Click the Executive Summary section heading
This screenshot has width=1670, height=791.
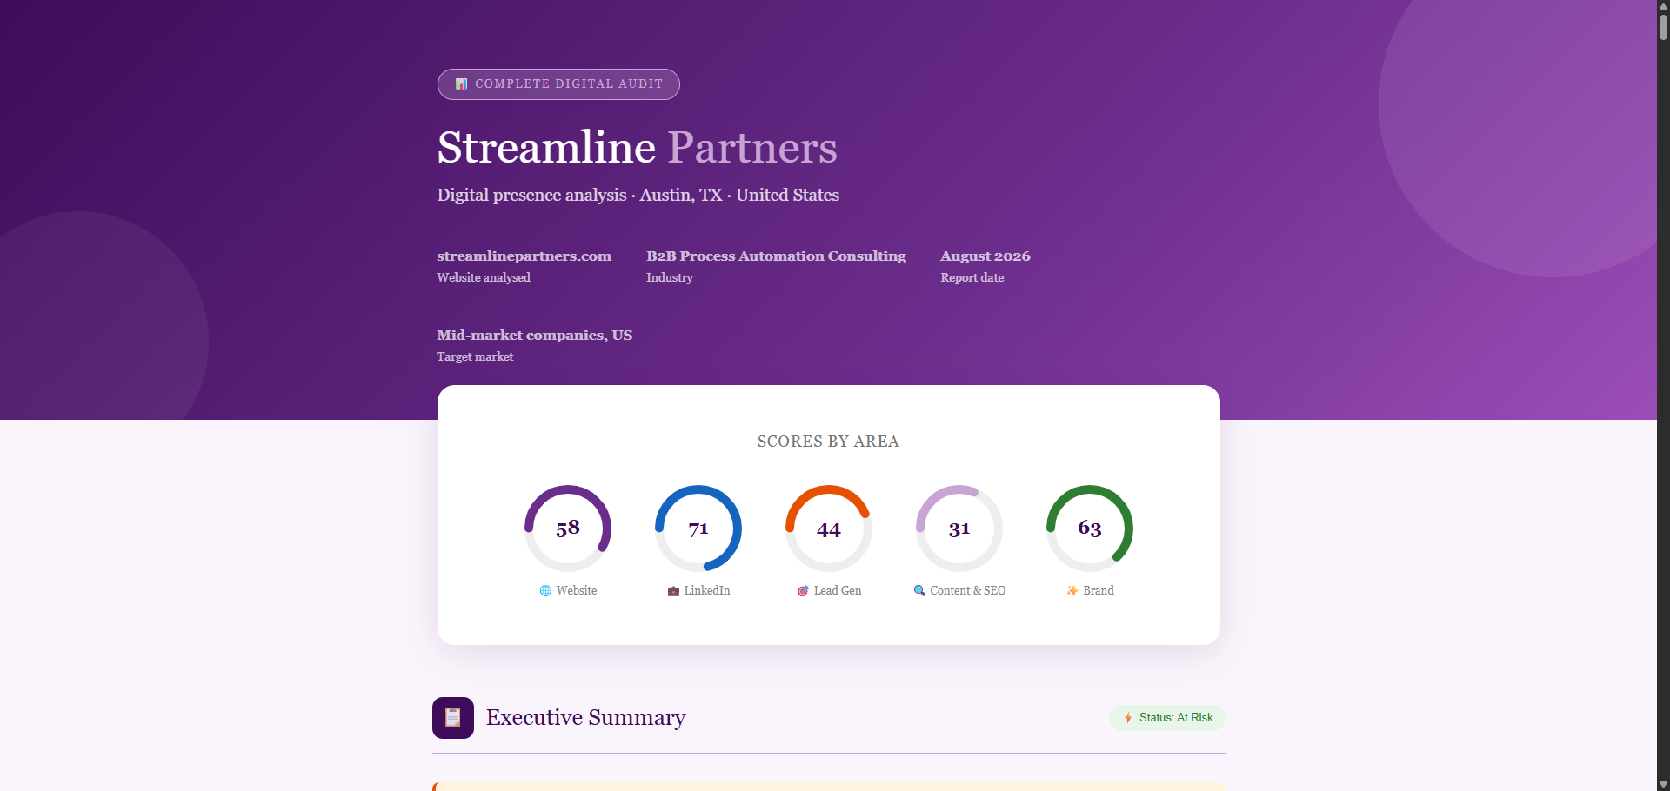pos(586,718)
